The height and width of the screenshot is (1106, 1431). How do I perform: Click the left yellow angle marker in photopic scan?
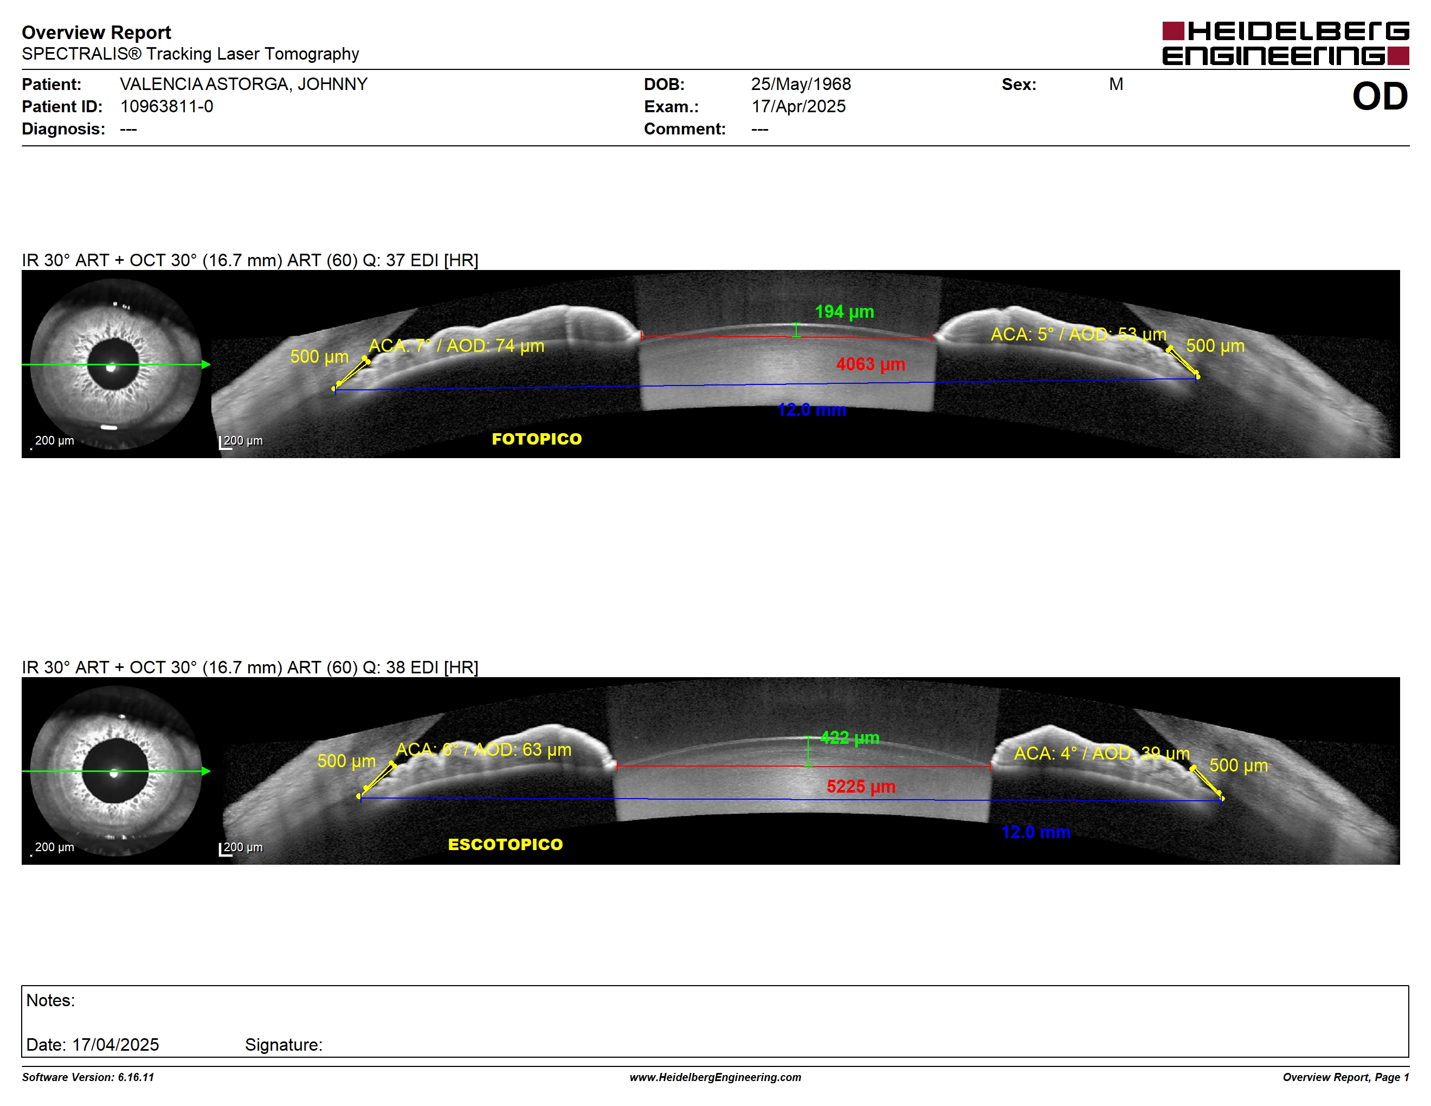pyautogui.click(x=352, y=374)
